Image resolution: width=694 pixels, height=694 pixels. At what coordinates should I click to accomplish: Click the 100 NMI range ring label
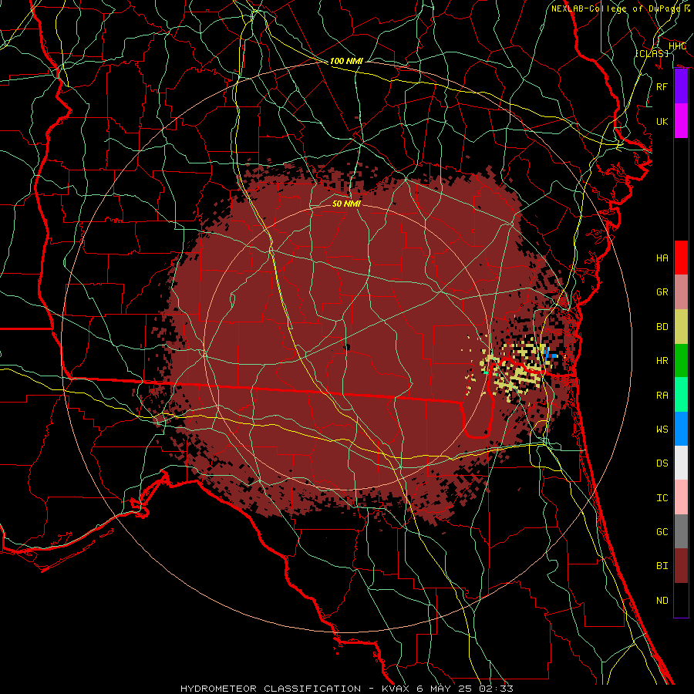pos(346,61)
